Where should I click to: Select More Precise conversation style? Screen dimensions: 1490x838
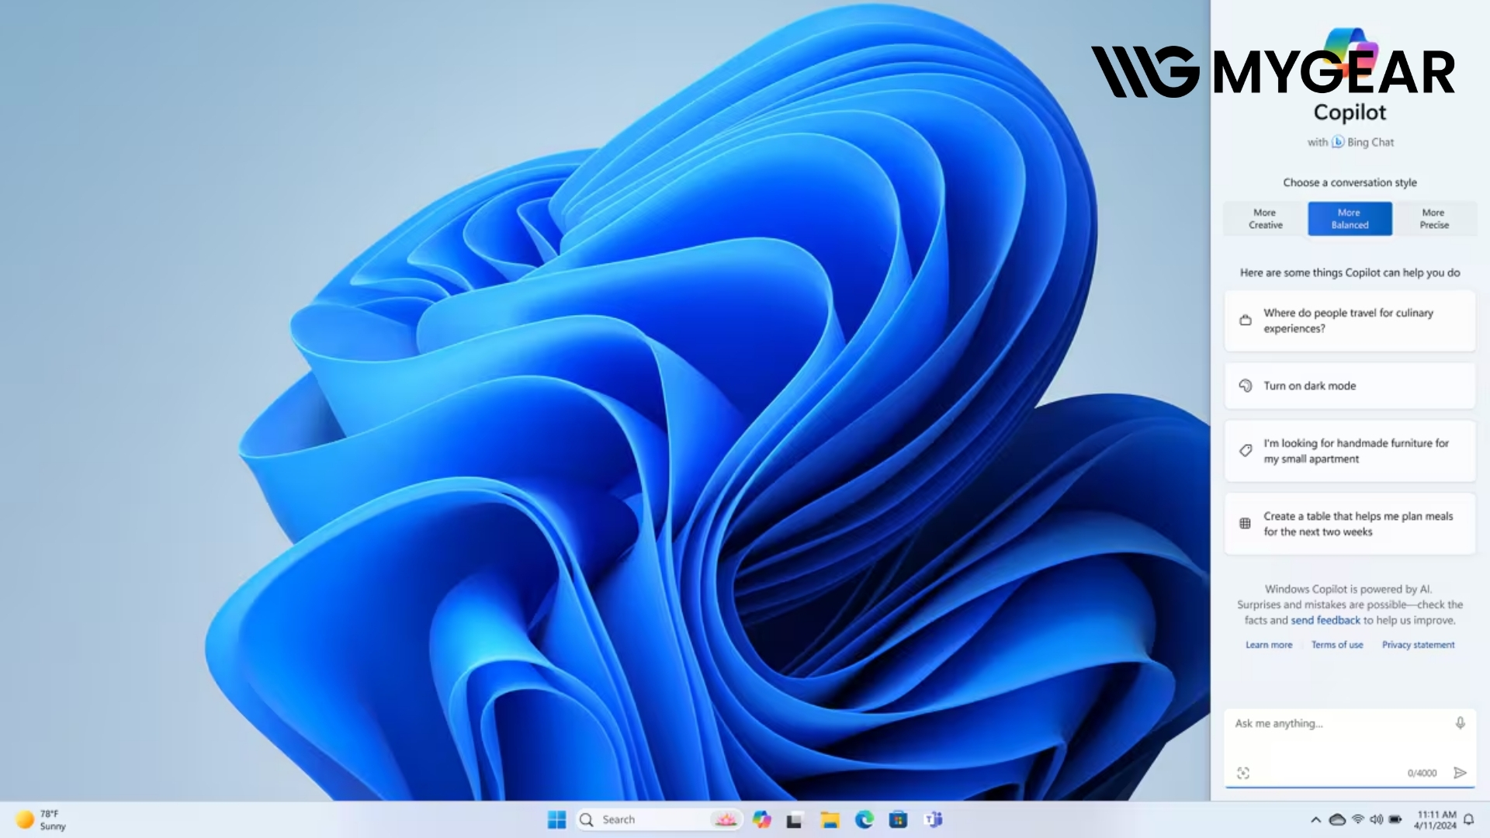pyautogui.click(x=1434, y=219)
